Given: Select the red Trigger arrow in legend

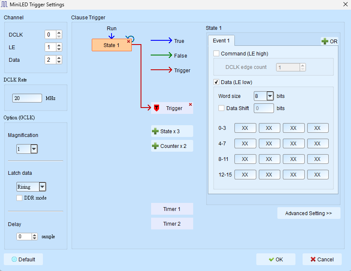Looking at the screenshot, I should pos(161,70).
